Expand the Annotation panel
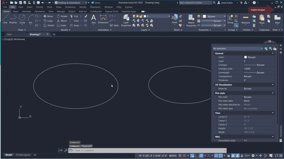The image size is (284, 159). click(x=105, y=30)
